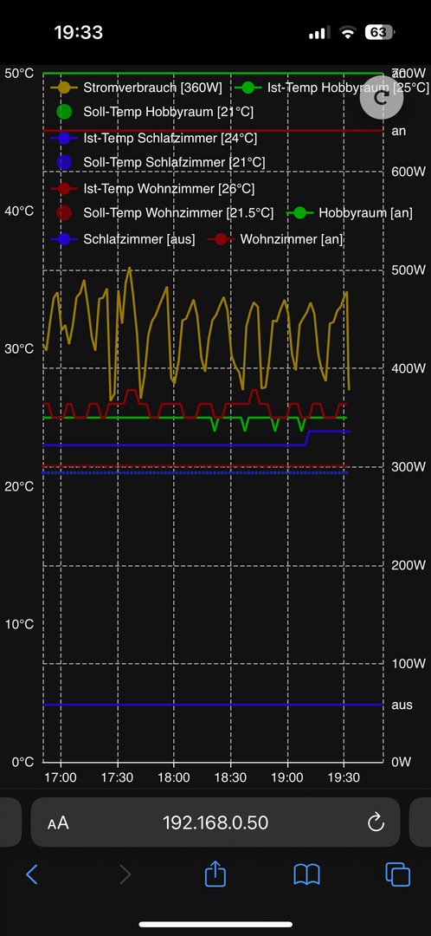Go back with the browser back arrow

click(32, 874)
